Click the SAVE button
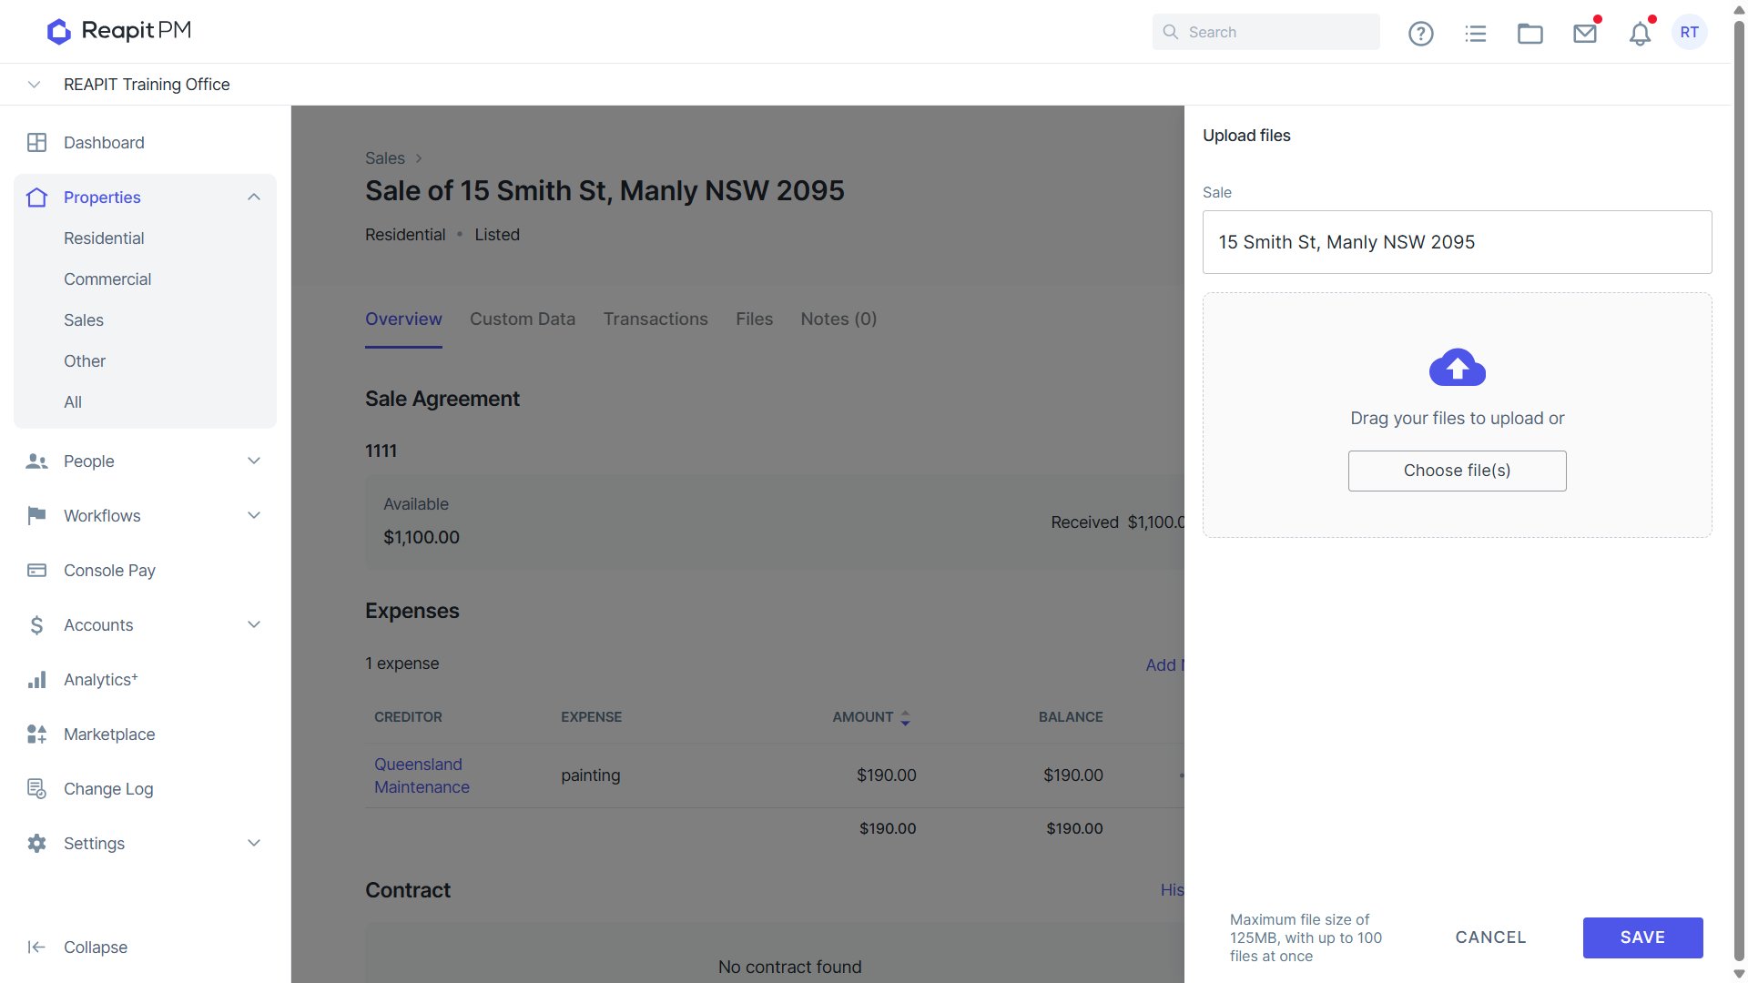This screenshot has height=983, width=1748. click(x=1642, y=937)
